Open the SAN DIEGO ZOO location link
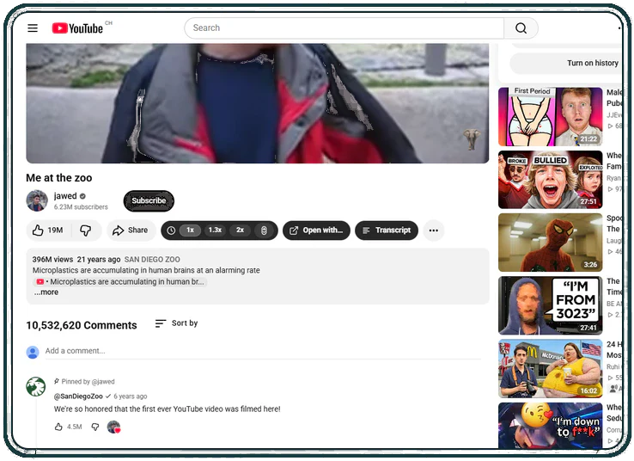The height and width of the screenshot is (461, 634). [x=152, y=260]
